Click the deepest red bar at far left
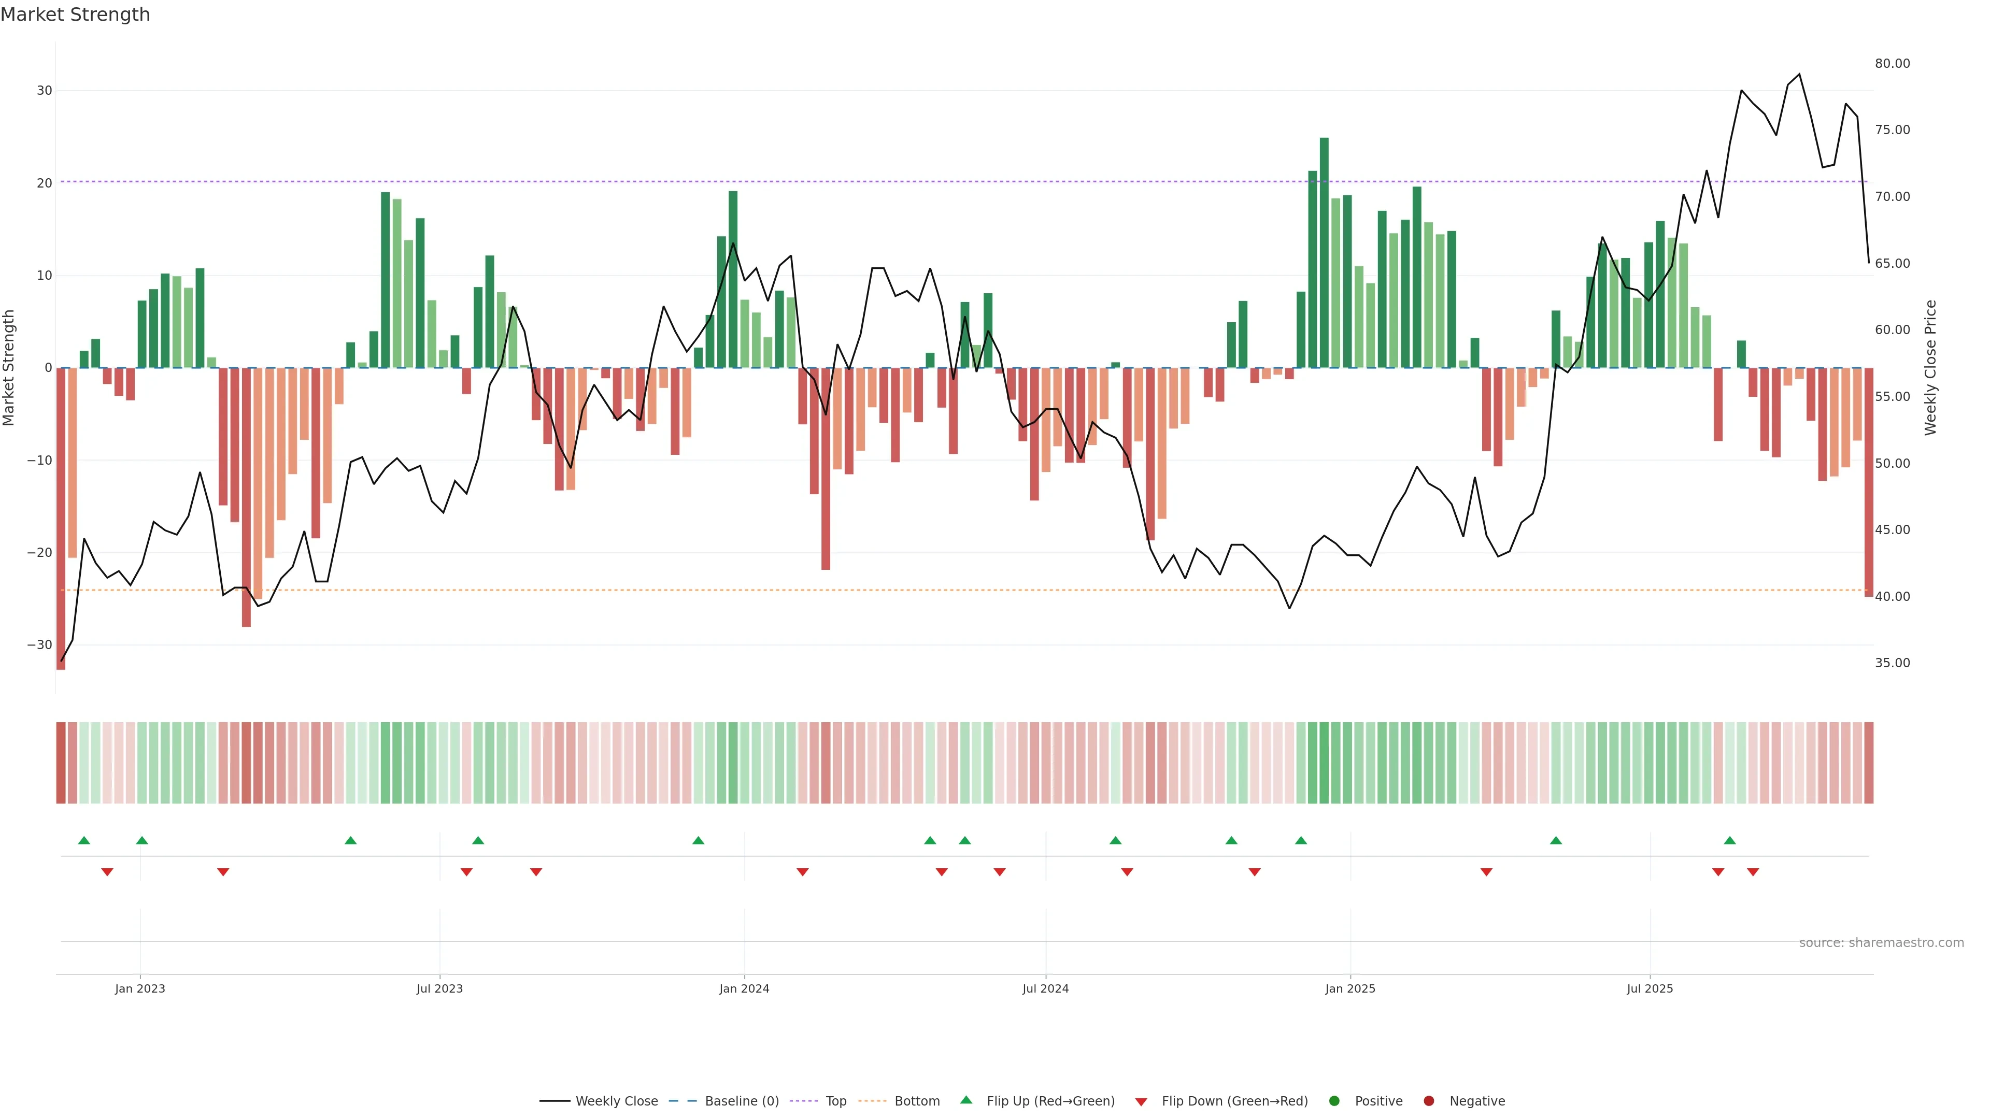1990x1119 pixels. point(61,518)
